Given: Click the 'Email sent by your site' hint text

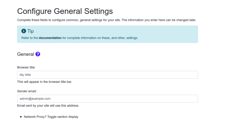Looking at the screenshot, I should coord(48,105).
